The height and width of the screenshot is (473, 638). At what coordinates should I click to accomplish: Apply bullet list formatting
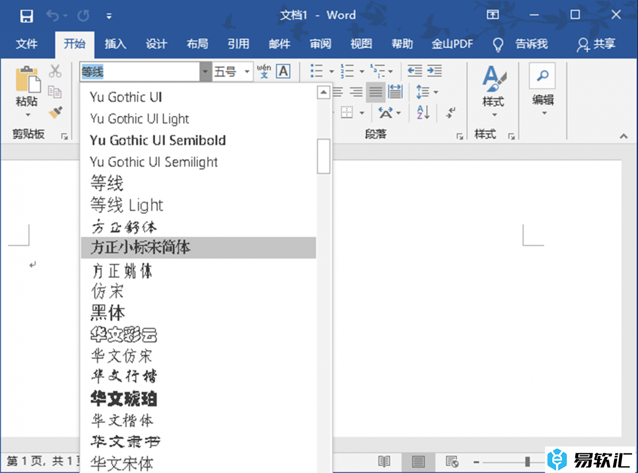click(x=317, y=71)
